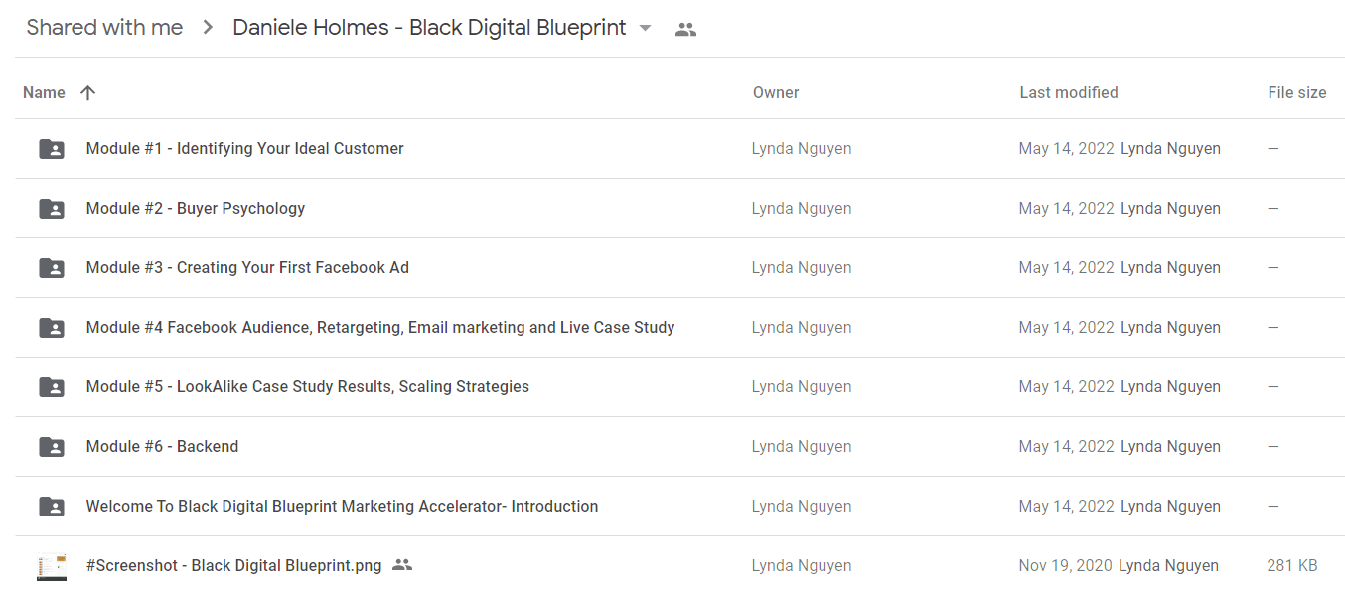Click the Module #6 Backend folder icon
Screen dimensions: 1345x590
tap(52, 447)
